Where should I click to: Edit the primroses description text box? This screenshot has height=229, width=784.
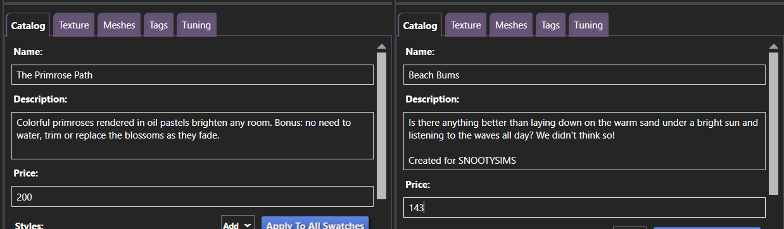click(x=193, y=136)
